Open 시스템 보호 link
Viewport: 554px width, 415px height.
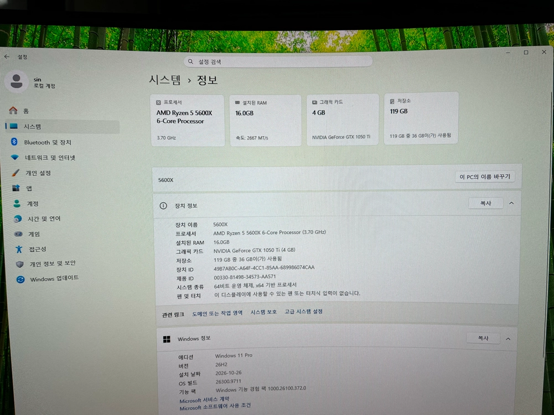(x=263, y=312)
